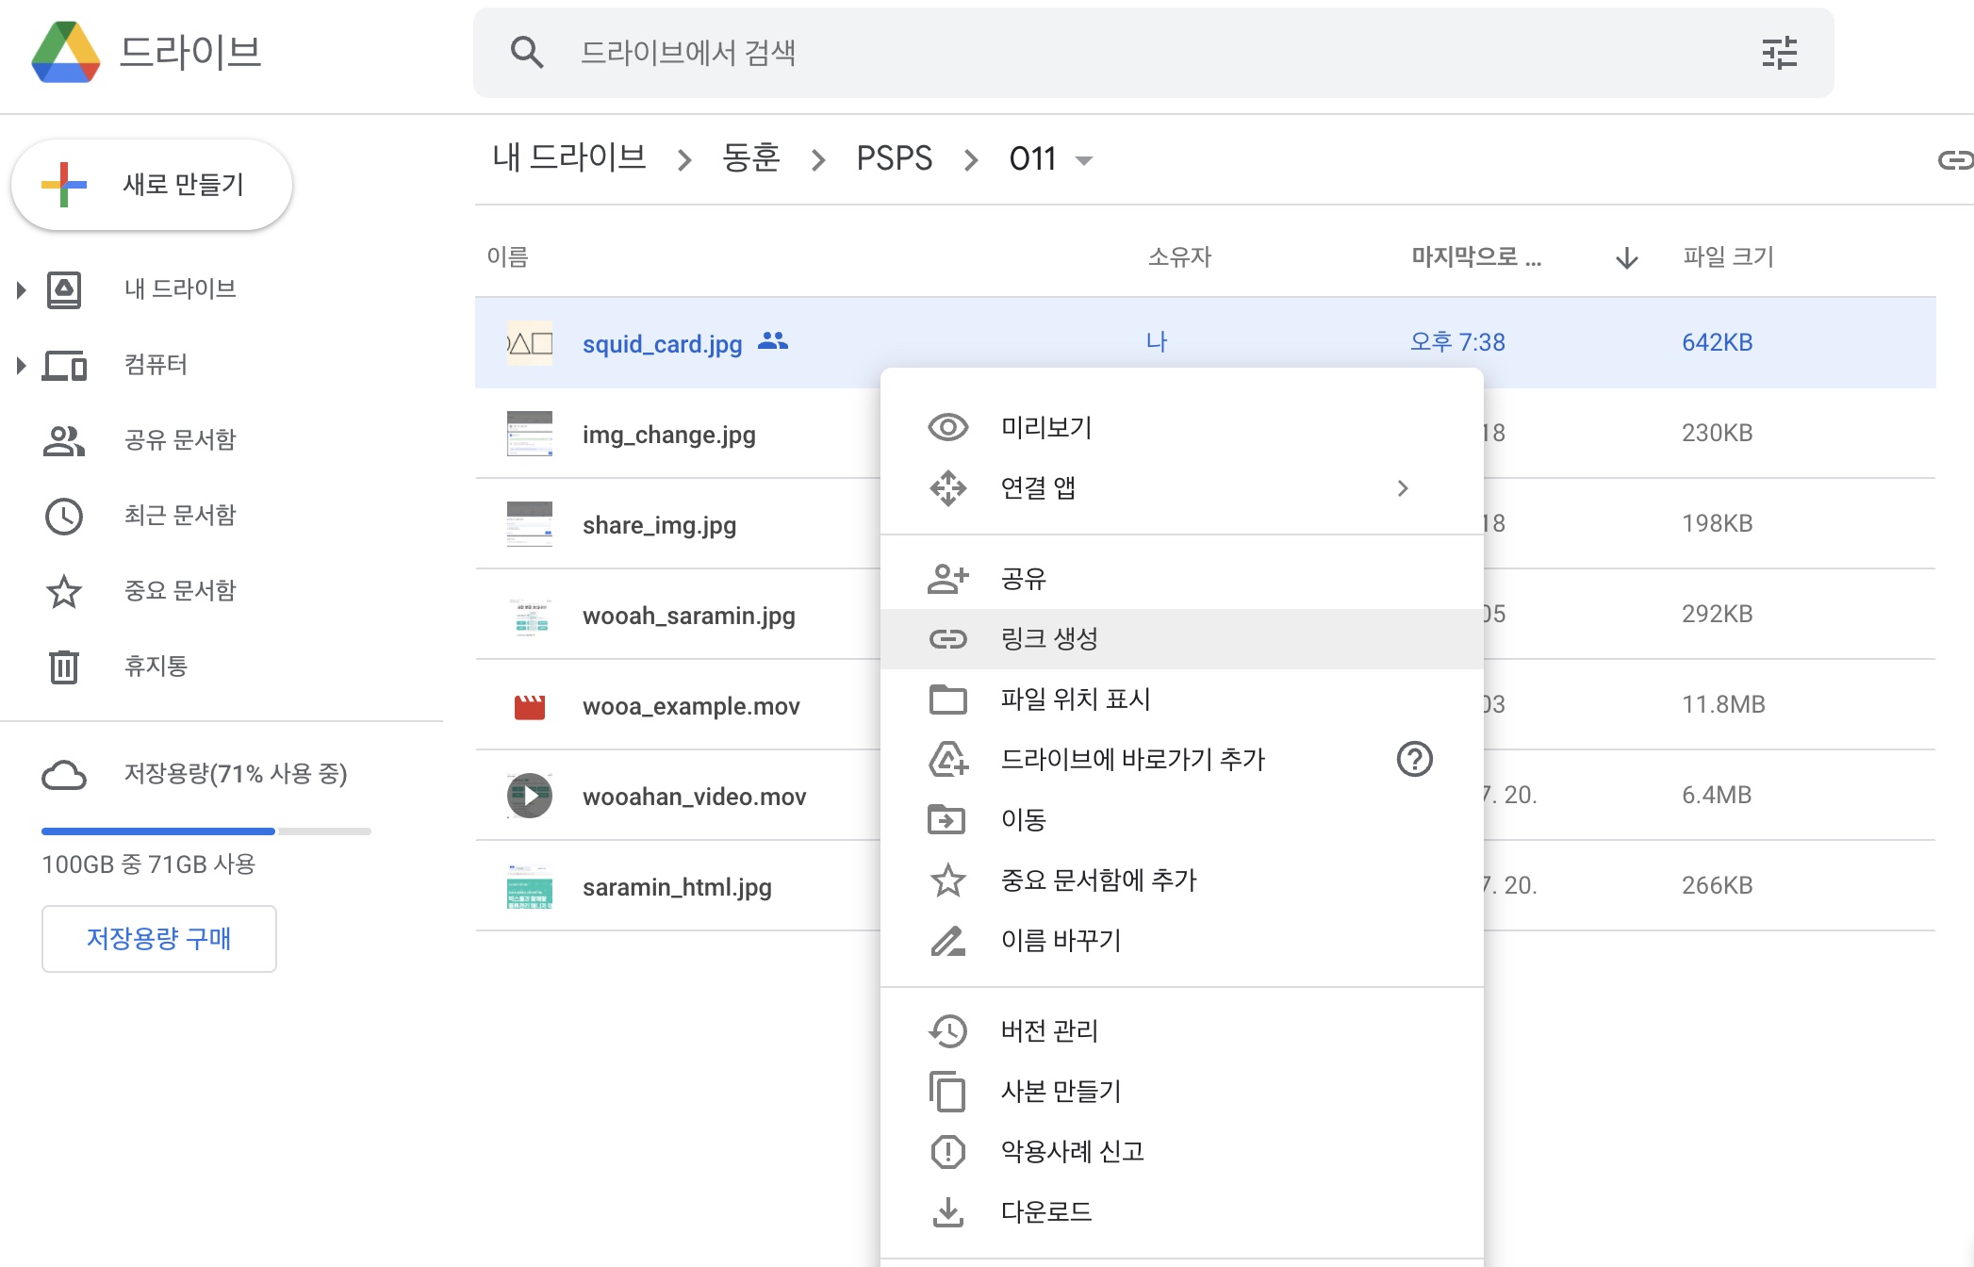Open the 011 folder dropdown arrow
Screen dimensions: 1974x1267
pyautogui.click(x=1084, y=160)
